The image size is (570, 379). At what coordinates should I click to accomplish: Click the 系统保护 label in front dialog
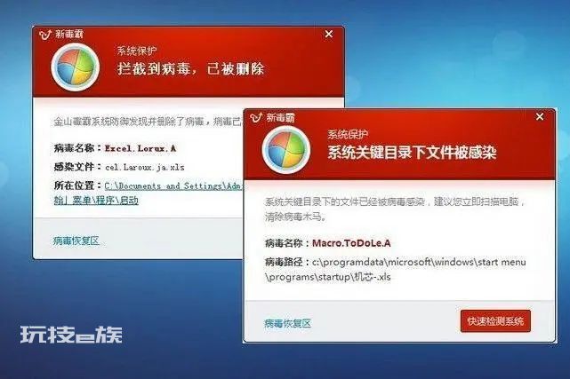tap(348, 135)
